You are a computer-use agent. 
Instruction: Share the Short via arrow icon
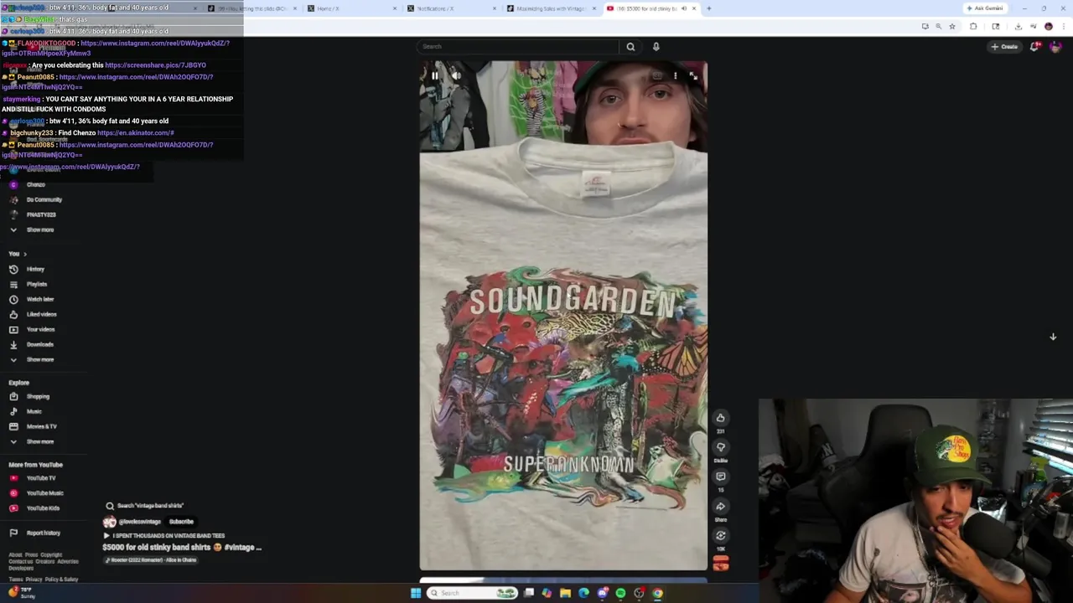(720, 506)
